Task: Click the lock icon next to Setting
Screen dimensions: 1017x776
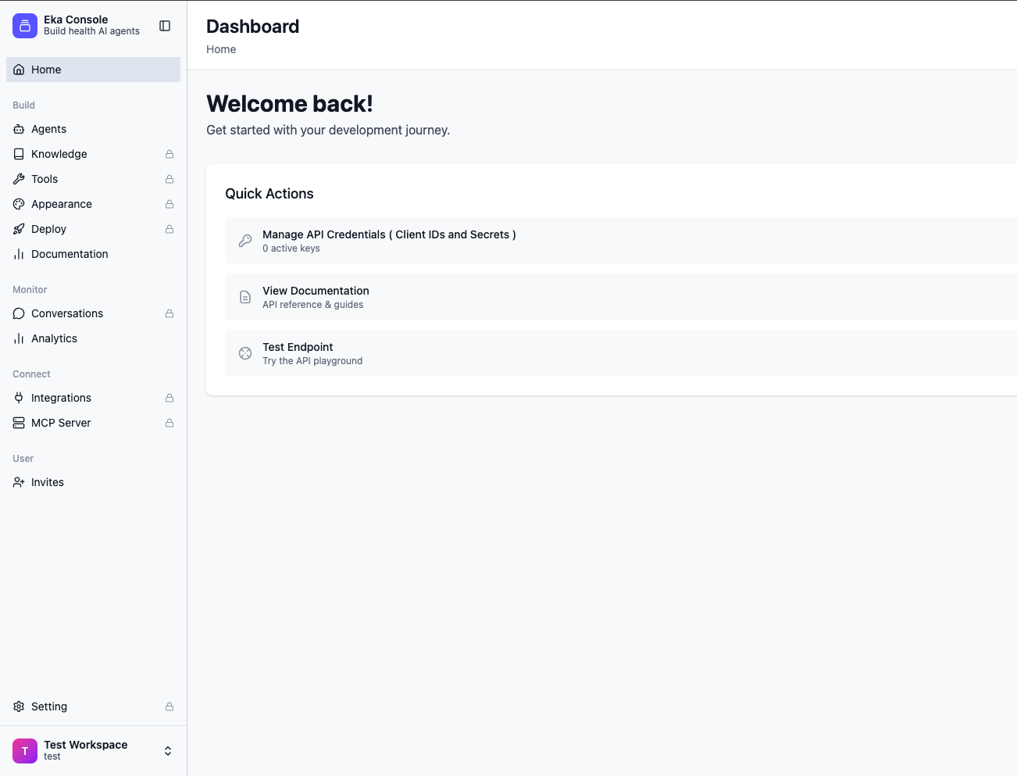Action: click(x=169, y=706)
